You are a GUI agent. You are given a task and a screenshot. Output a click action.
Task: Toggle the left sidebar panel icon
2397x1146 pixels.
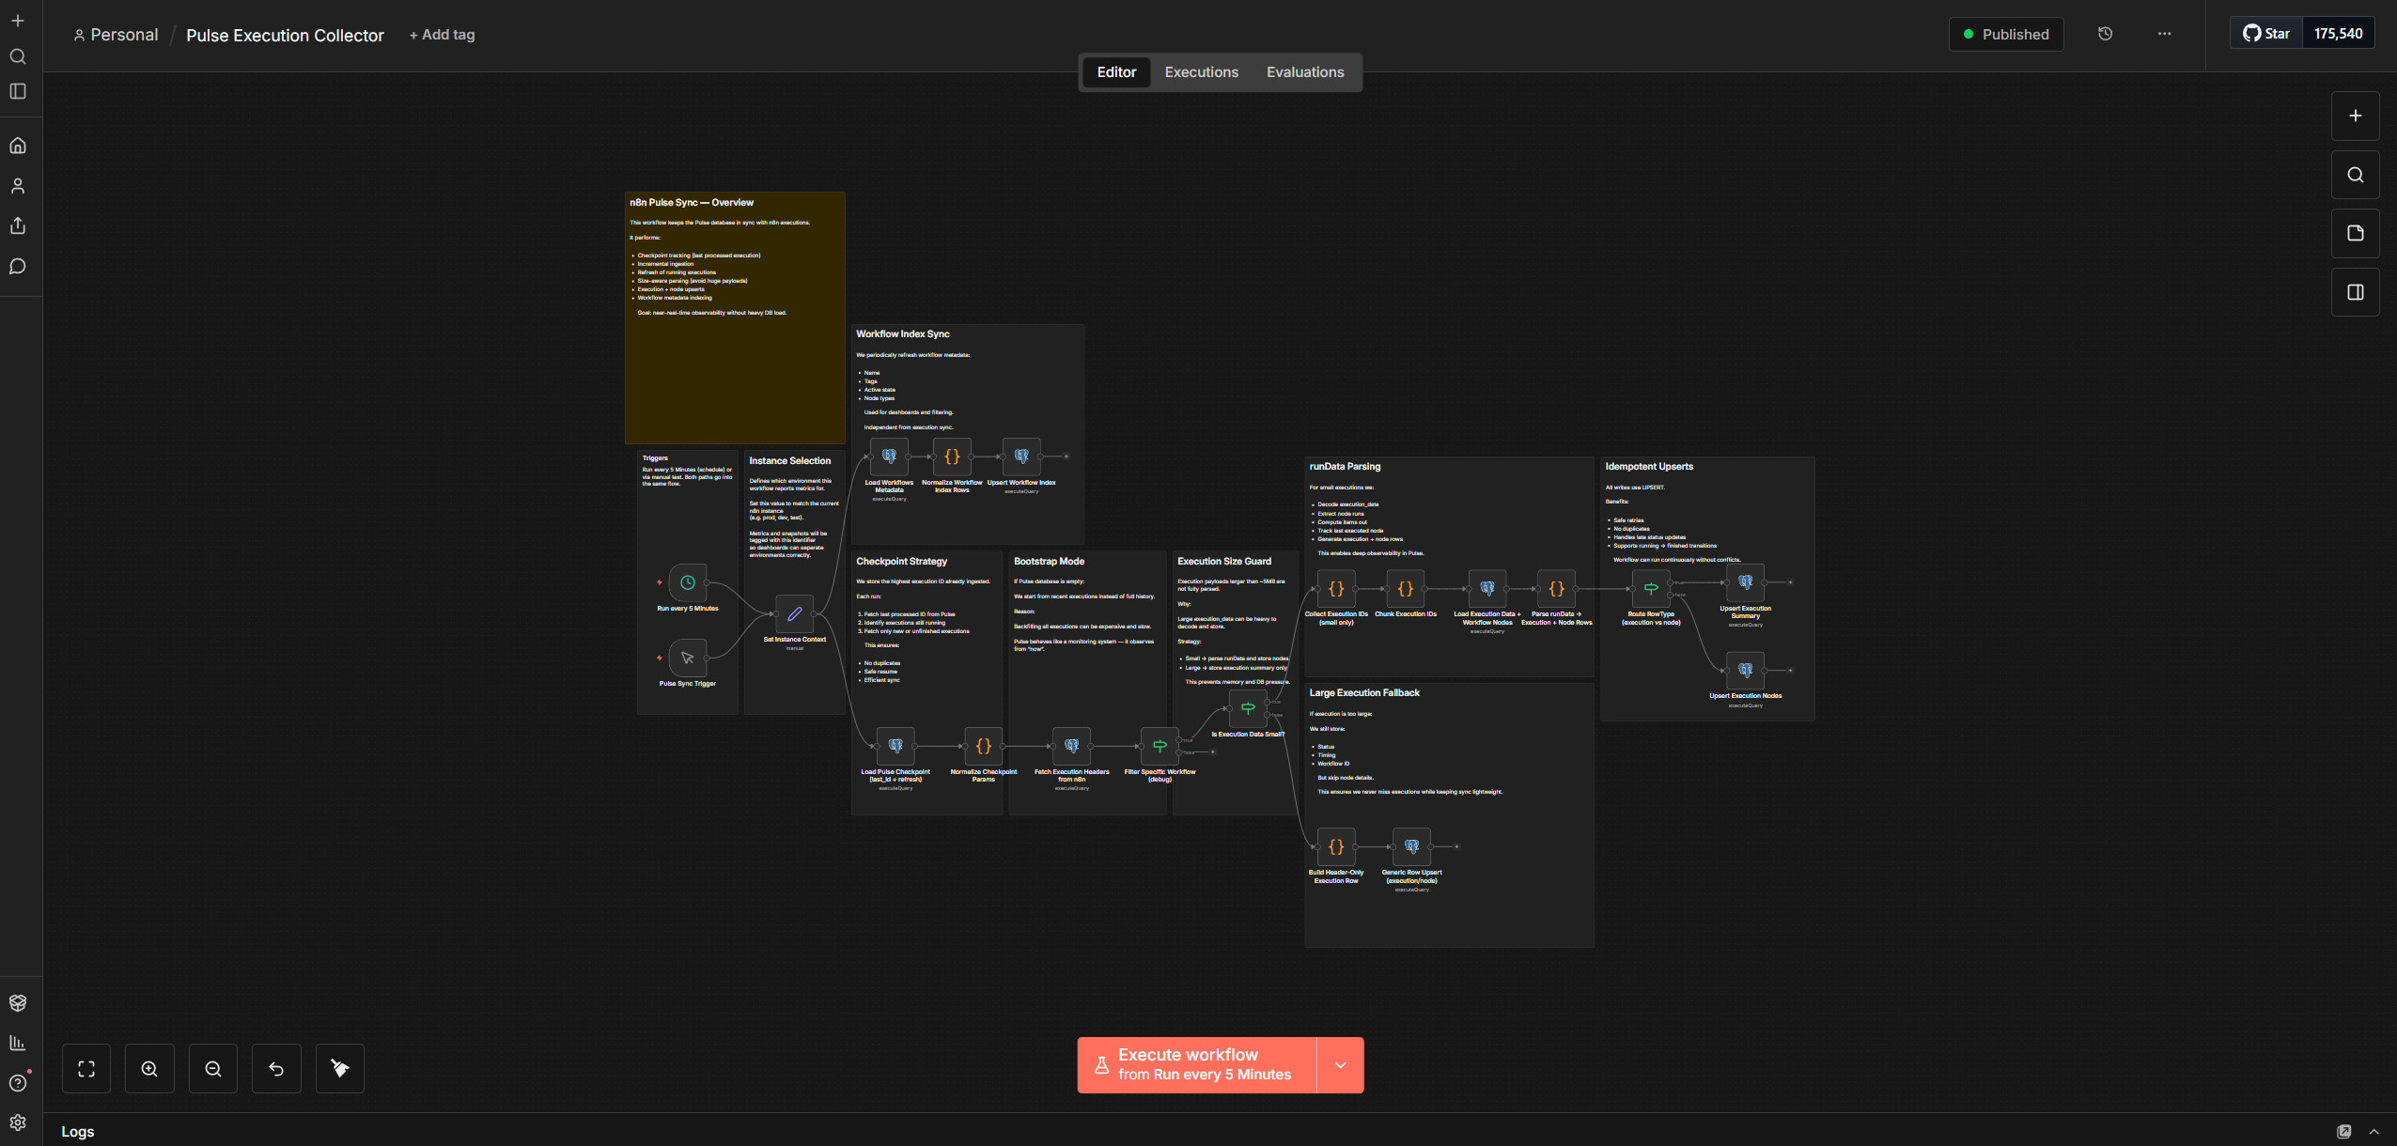pos(18,91)
